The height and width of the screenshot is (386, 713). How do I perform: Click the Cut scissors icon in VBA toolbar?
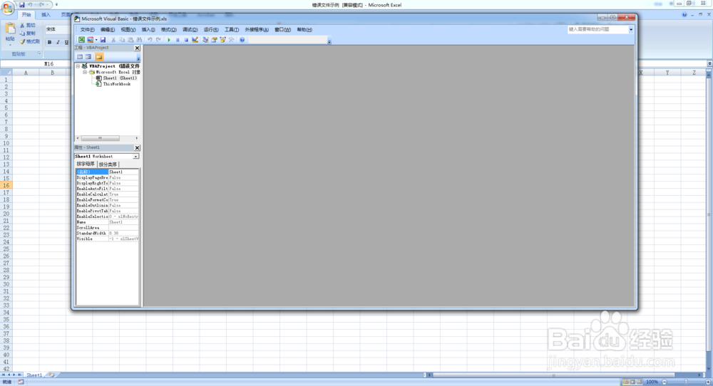tap(113, 40)
